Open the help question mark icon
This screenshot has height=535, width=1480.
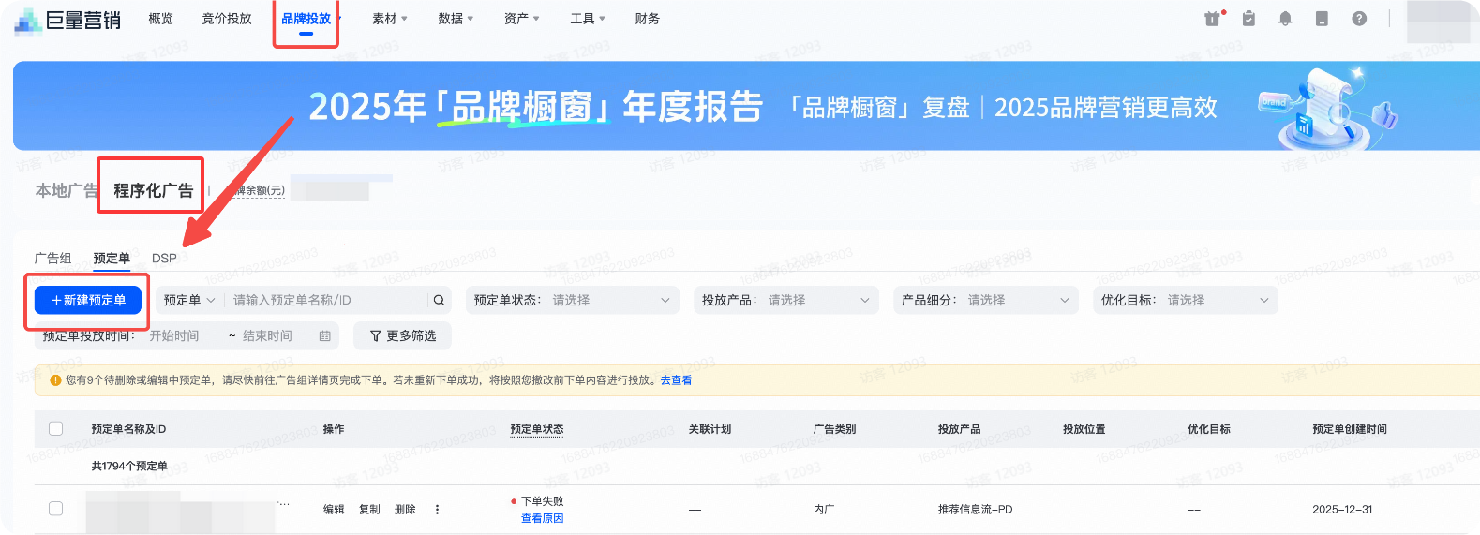[1359, 18]
